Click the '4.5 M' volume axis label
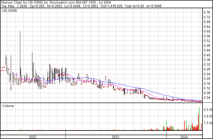Screen dimensions: 213x139 (x=208, y=110)
